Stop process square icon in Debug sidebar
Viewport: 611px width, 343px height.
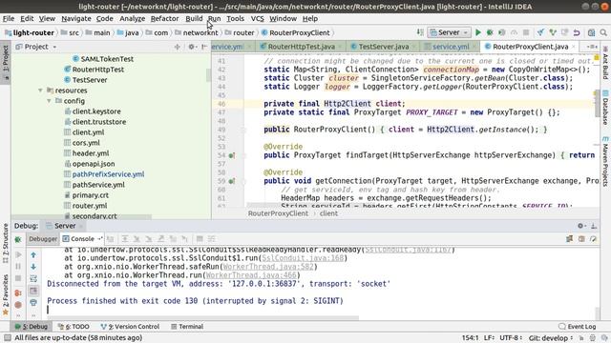pyautogui.click(x=18, y=278)
